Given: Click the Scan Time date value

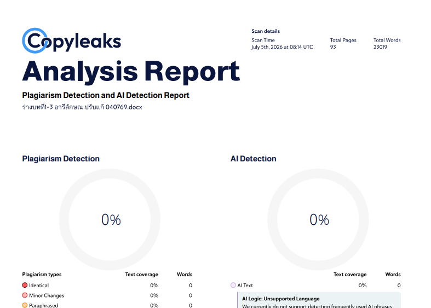Looking at the screenshot, I should point(282,47).
